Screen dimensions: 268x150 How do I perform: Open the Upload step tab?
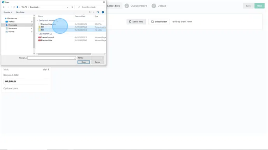[159, 6]
